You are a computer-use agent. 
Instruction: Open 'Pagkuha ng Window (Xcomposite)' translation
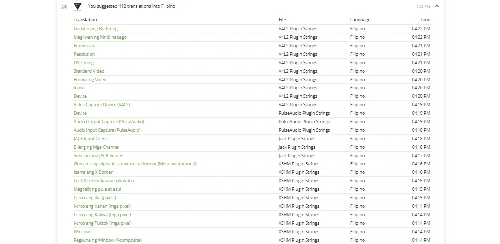pyautogui.click(x=107, y=240)
